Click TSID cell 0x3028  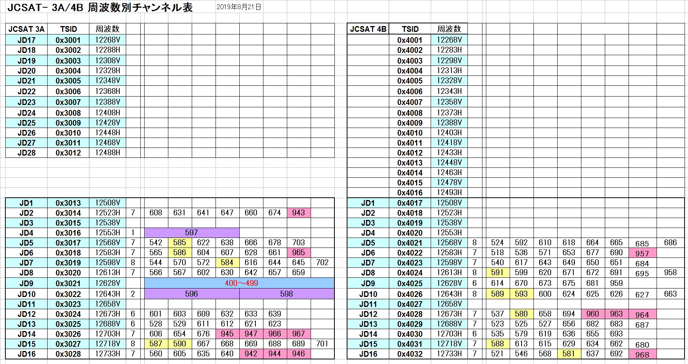[68, 354]
